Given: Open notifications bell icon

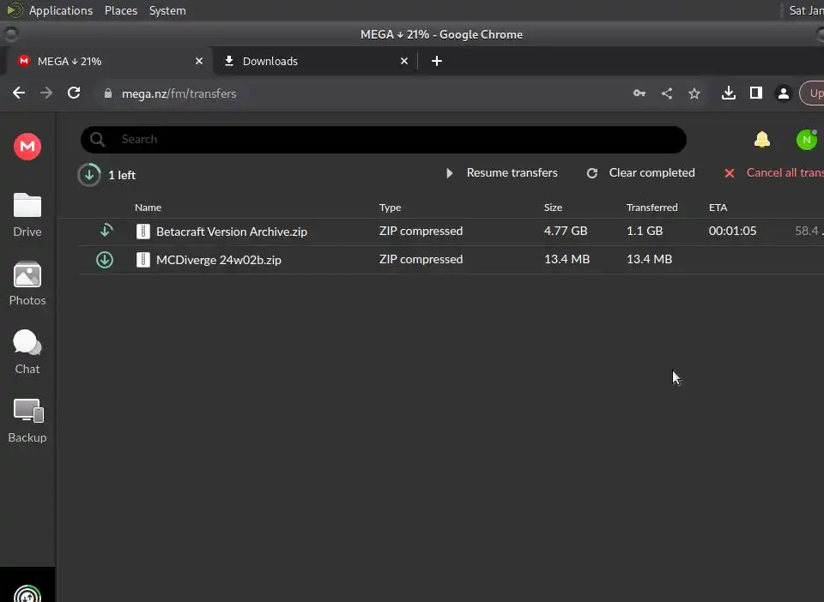Looking at the screenshot, I should [762, 140].
